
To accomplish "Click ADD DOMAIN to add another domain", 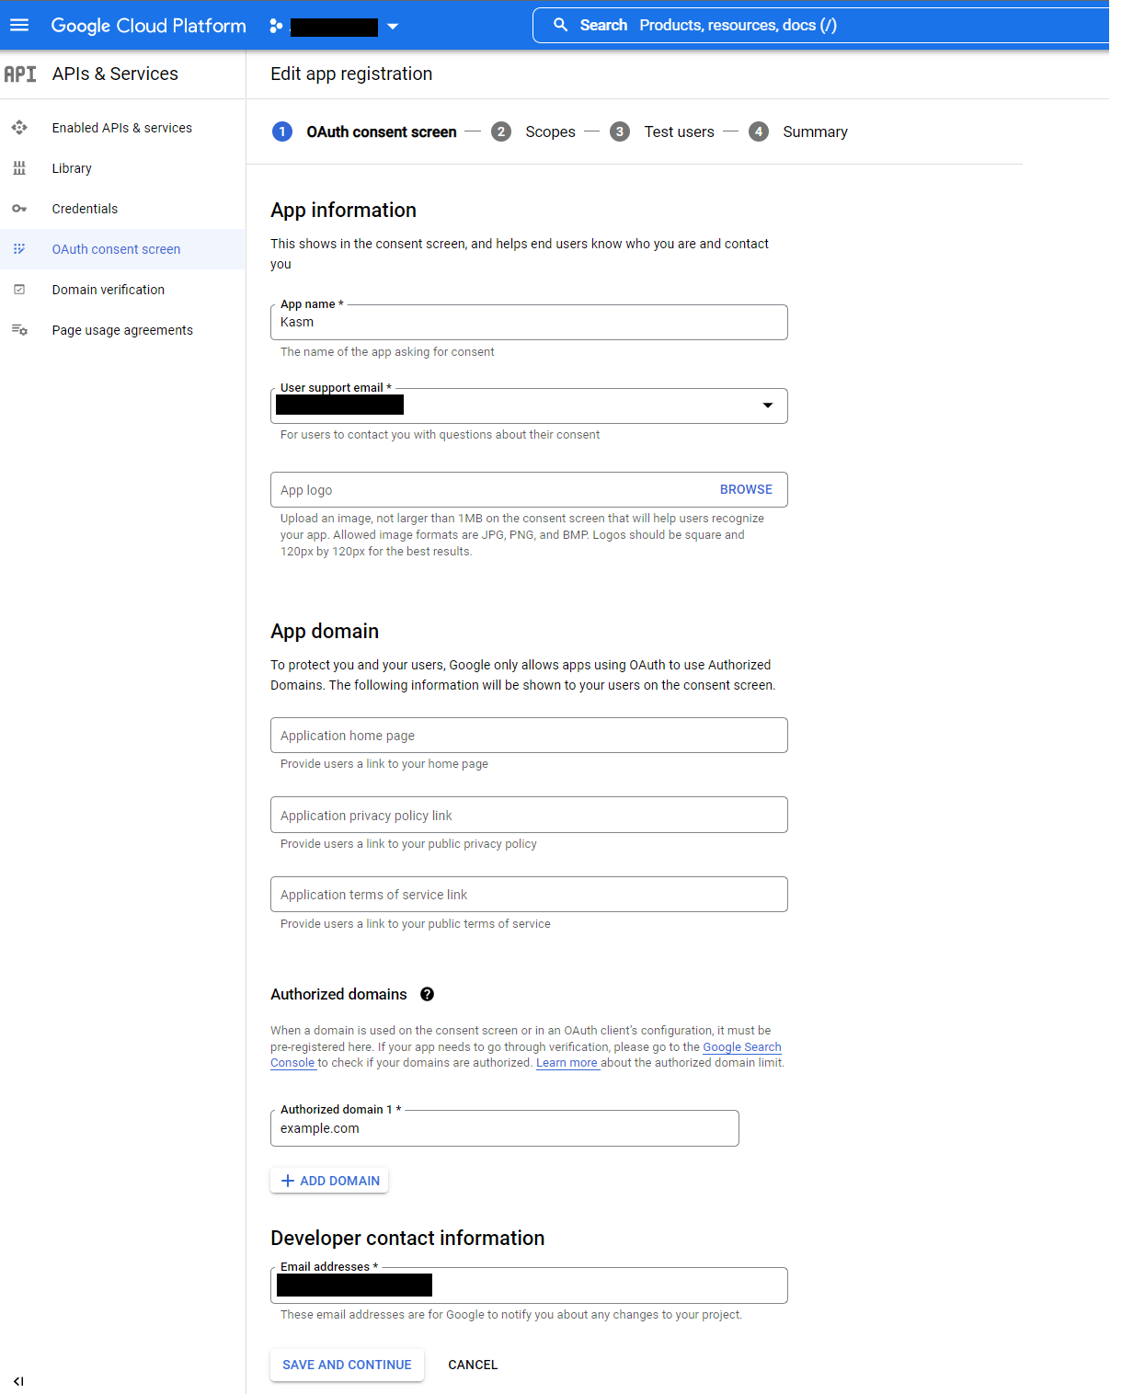I will 328,1180.
